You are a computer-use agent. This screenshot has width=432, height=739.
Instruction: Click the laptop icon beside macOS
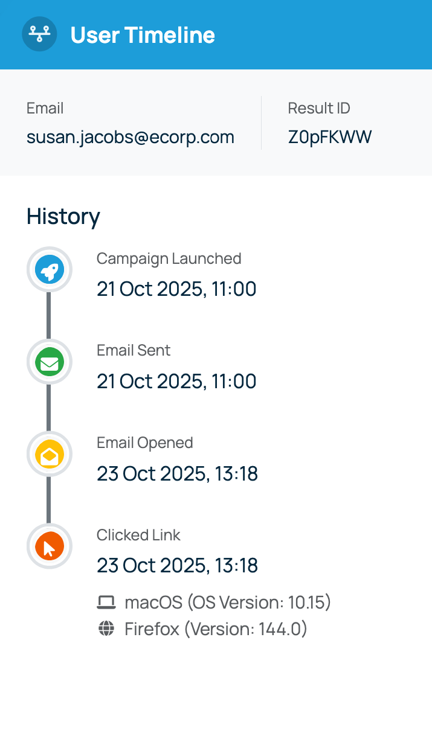coord(106,603)
